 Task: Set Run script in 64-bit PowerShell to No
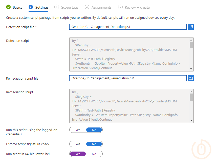94,154
